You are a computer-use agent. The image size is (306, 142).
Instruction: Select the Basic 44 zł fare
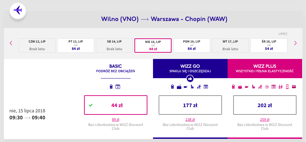pyautogui.click(x=115, y=105)
